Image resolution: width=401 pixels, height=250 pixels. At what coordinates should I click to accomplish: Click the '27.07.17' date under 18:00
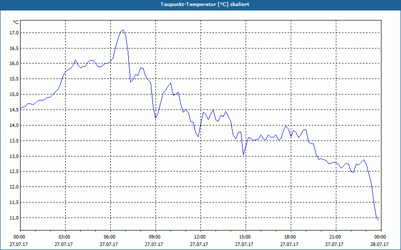tap(290, 244)
